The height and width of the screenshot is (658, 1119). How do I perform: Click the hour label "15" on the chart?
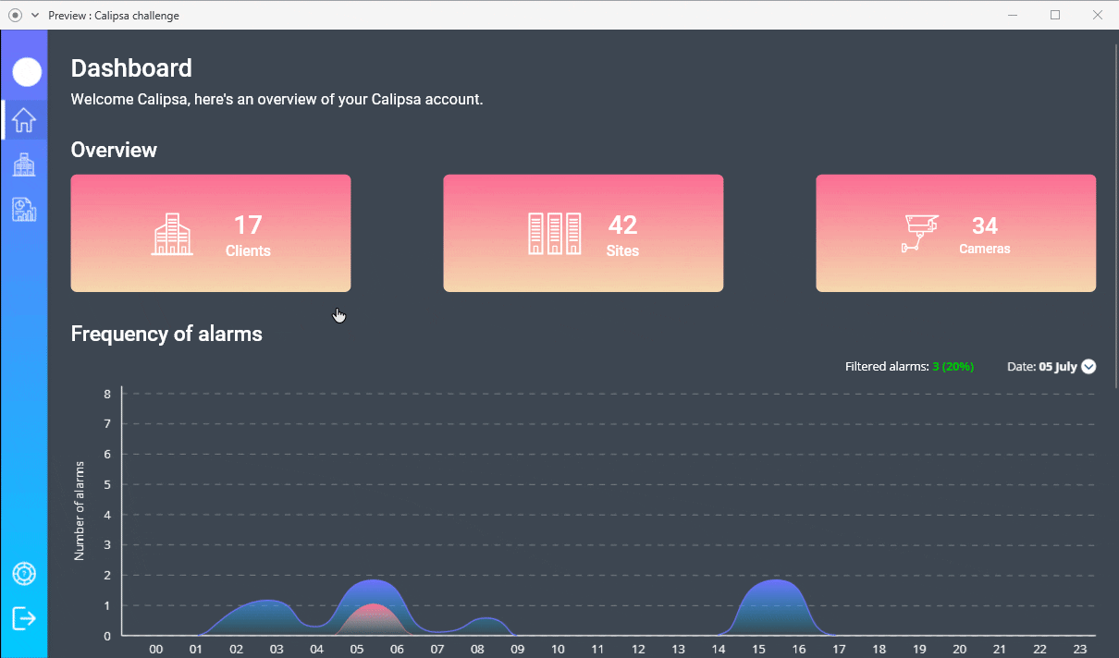pyautogui.click(x=758, y=650)
